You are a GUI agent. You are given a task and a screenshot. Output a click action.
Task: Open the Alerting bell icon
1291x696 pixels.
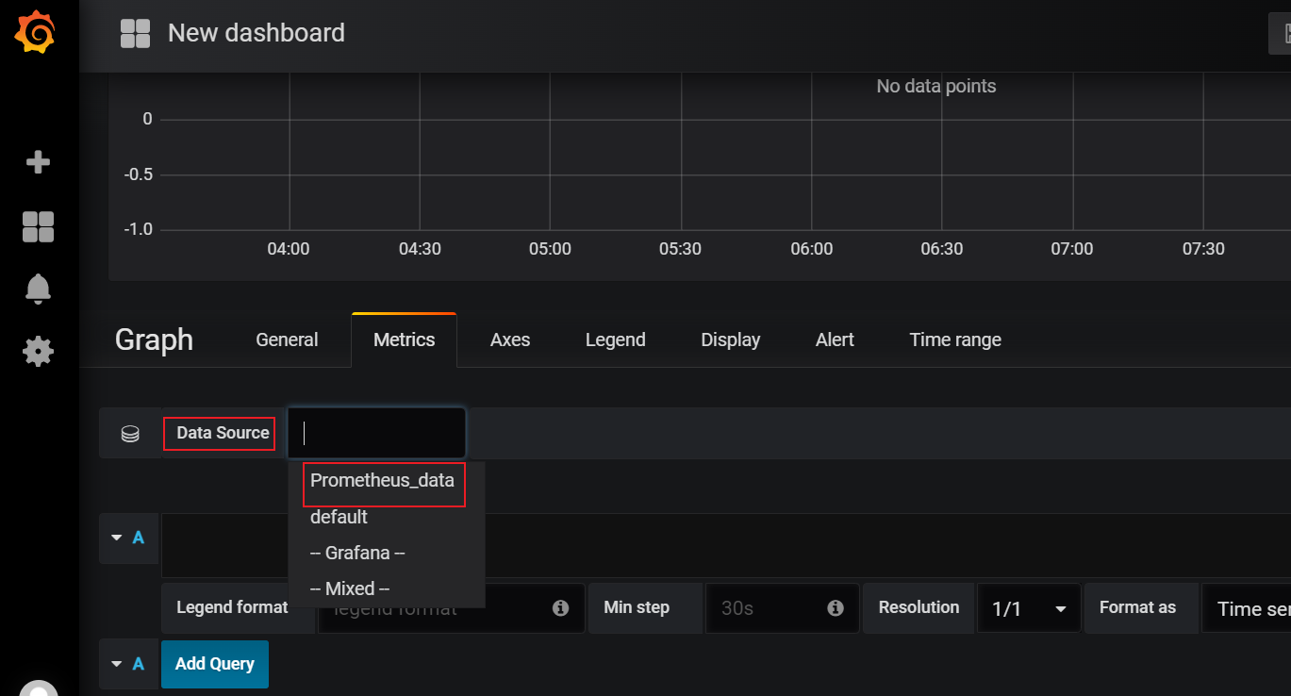coord(38,289)
